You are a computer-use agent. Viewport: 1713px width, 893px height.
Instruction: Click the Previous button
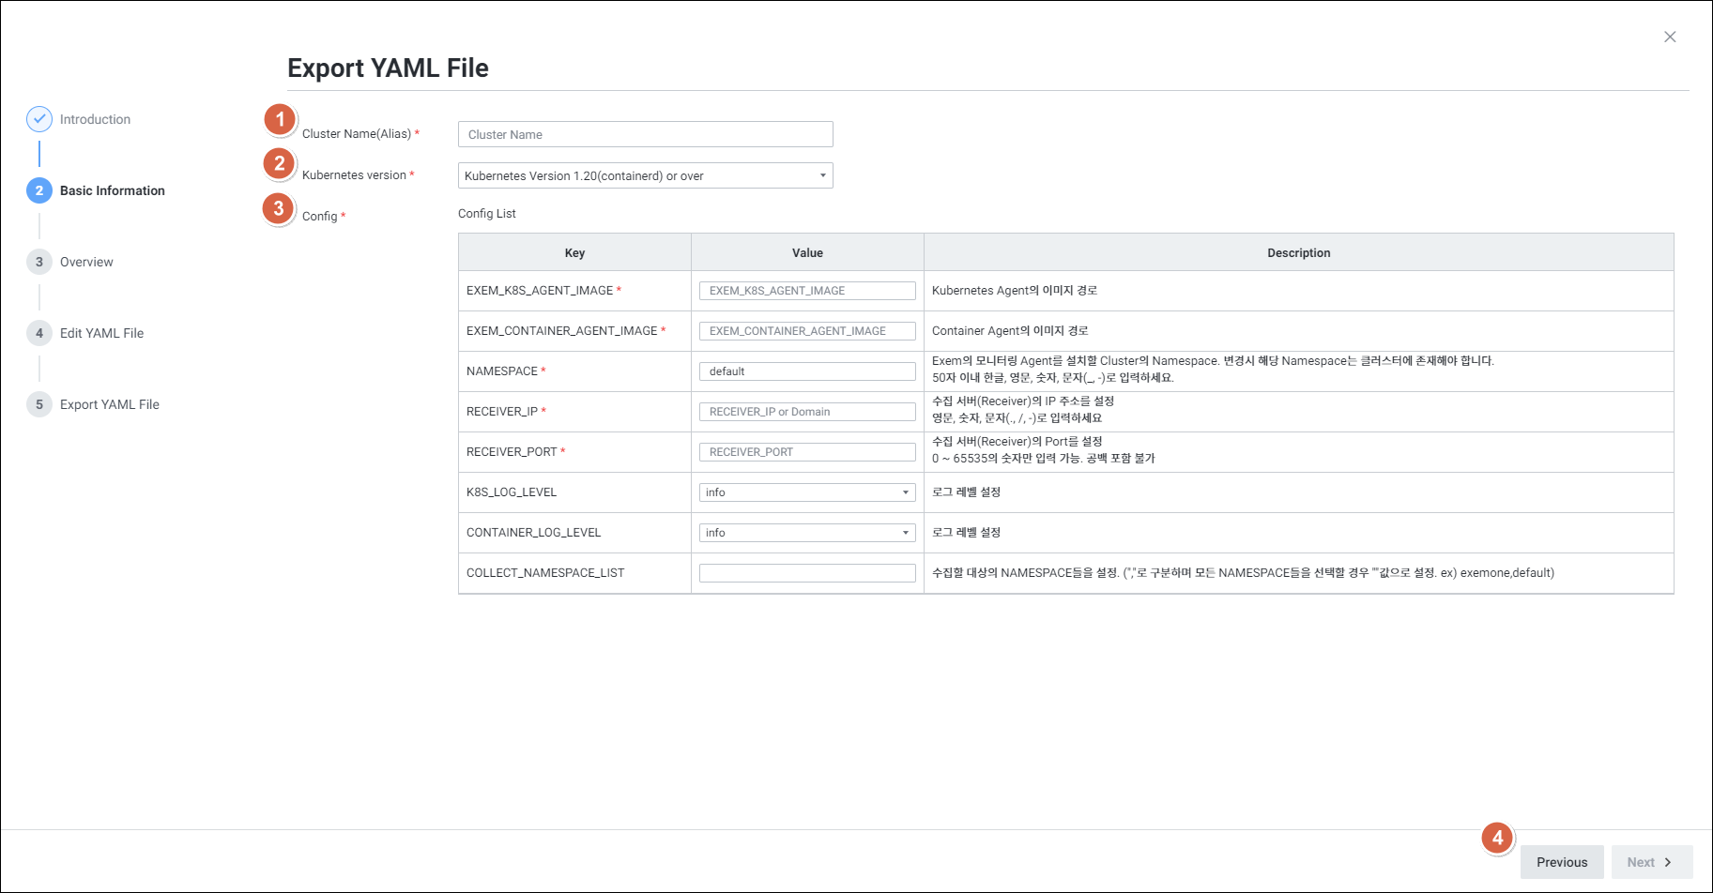click(1562, 862)
